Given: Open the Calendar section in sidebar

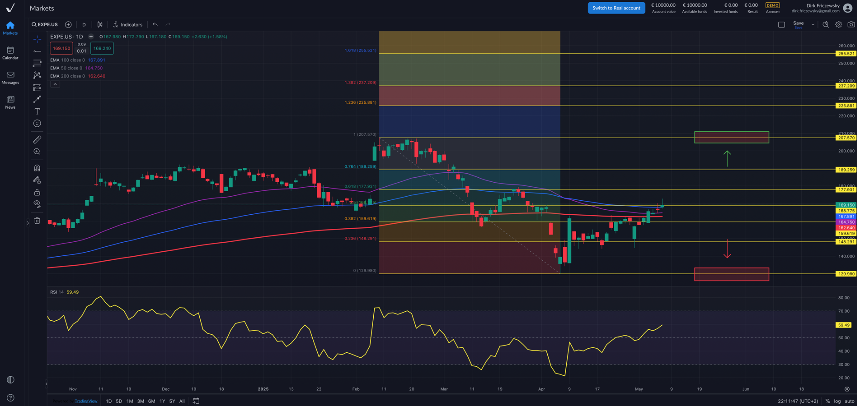Looking at the screenshot, I should [10, 52].
